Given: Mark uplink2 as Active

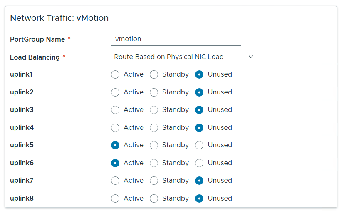Looking at the screenshot, I should coord(115,92).
